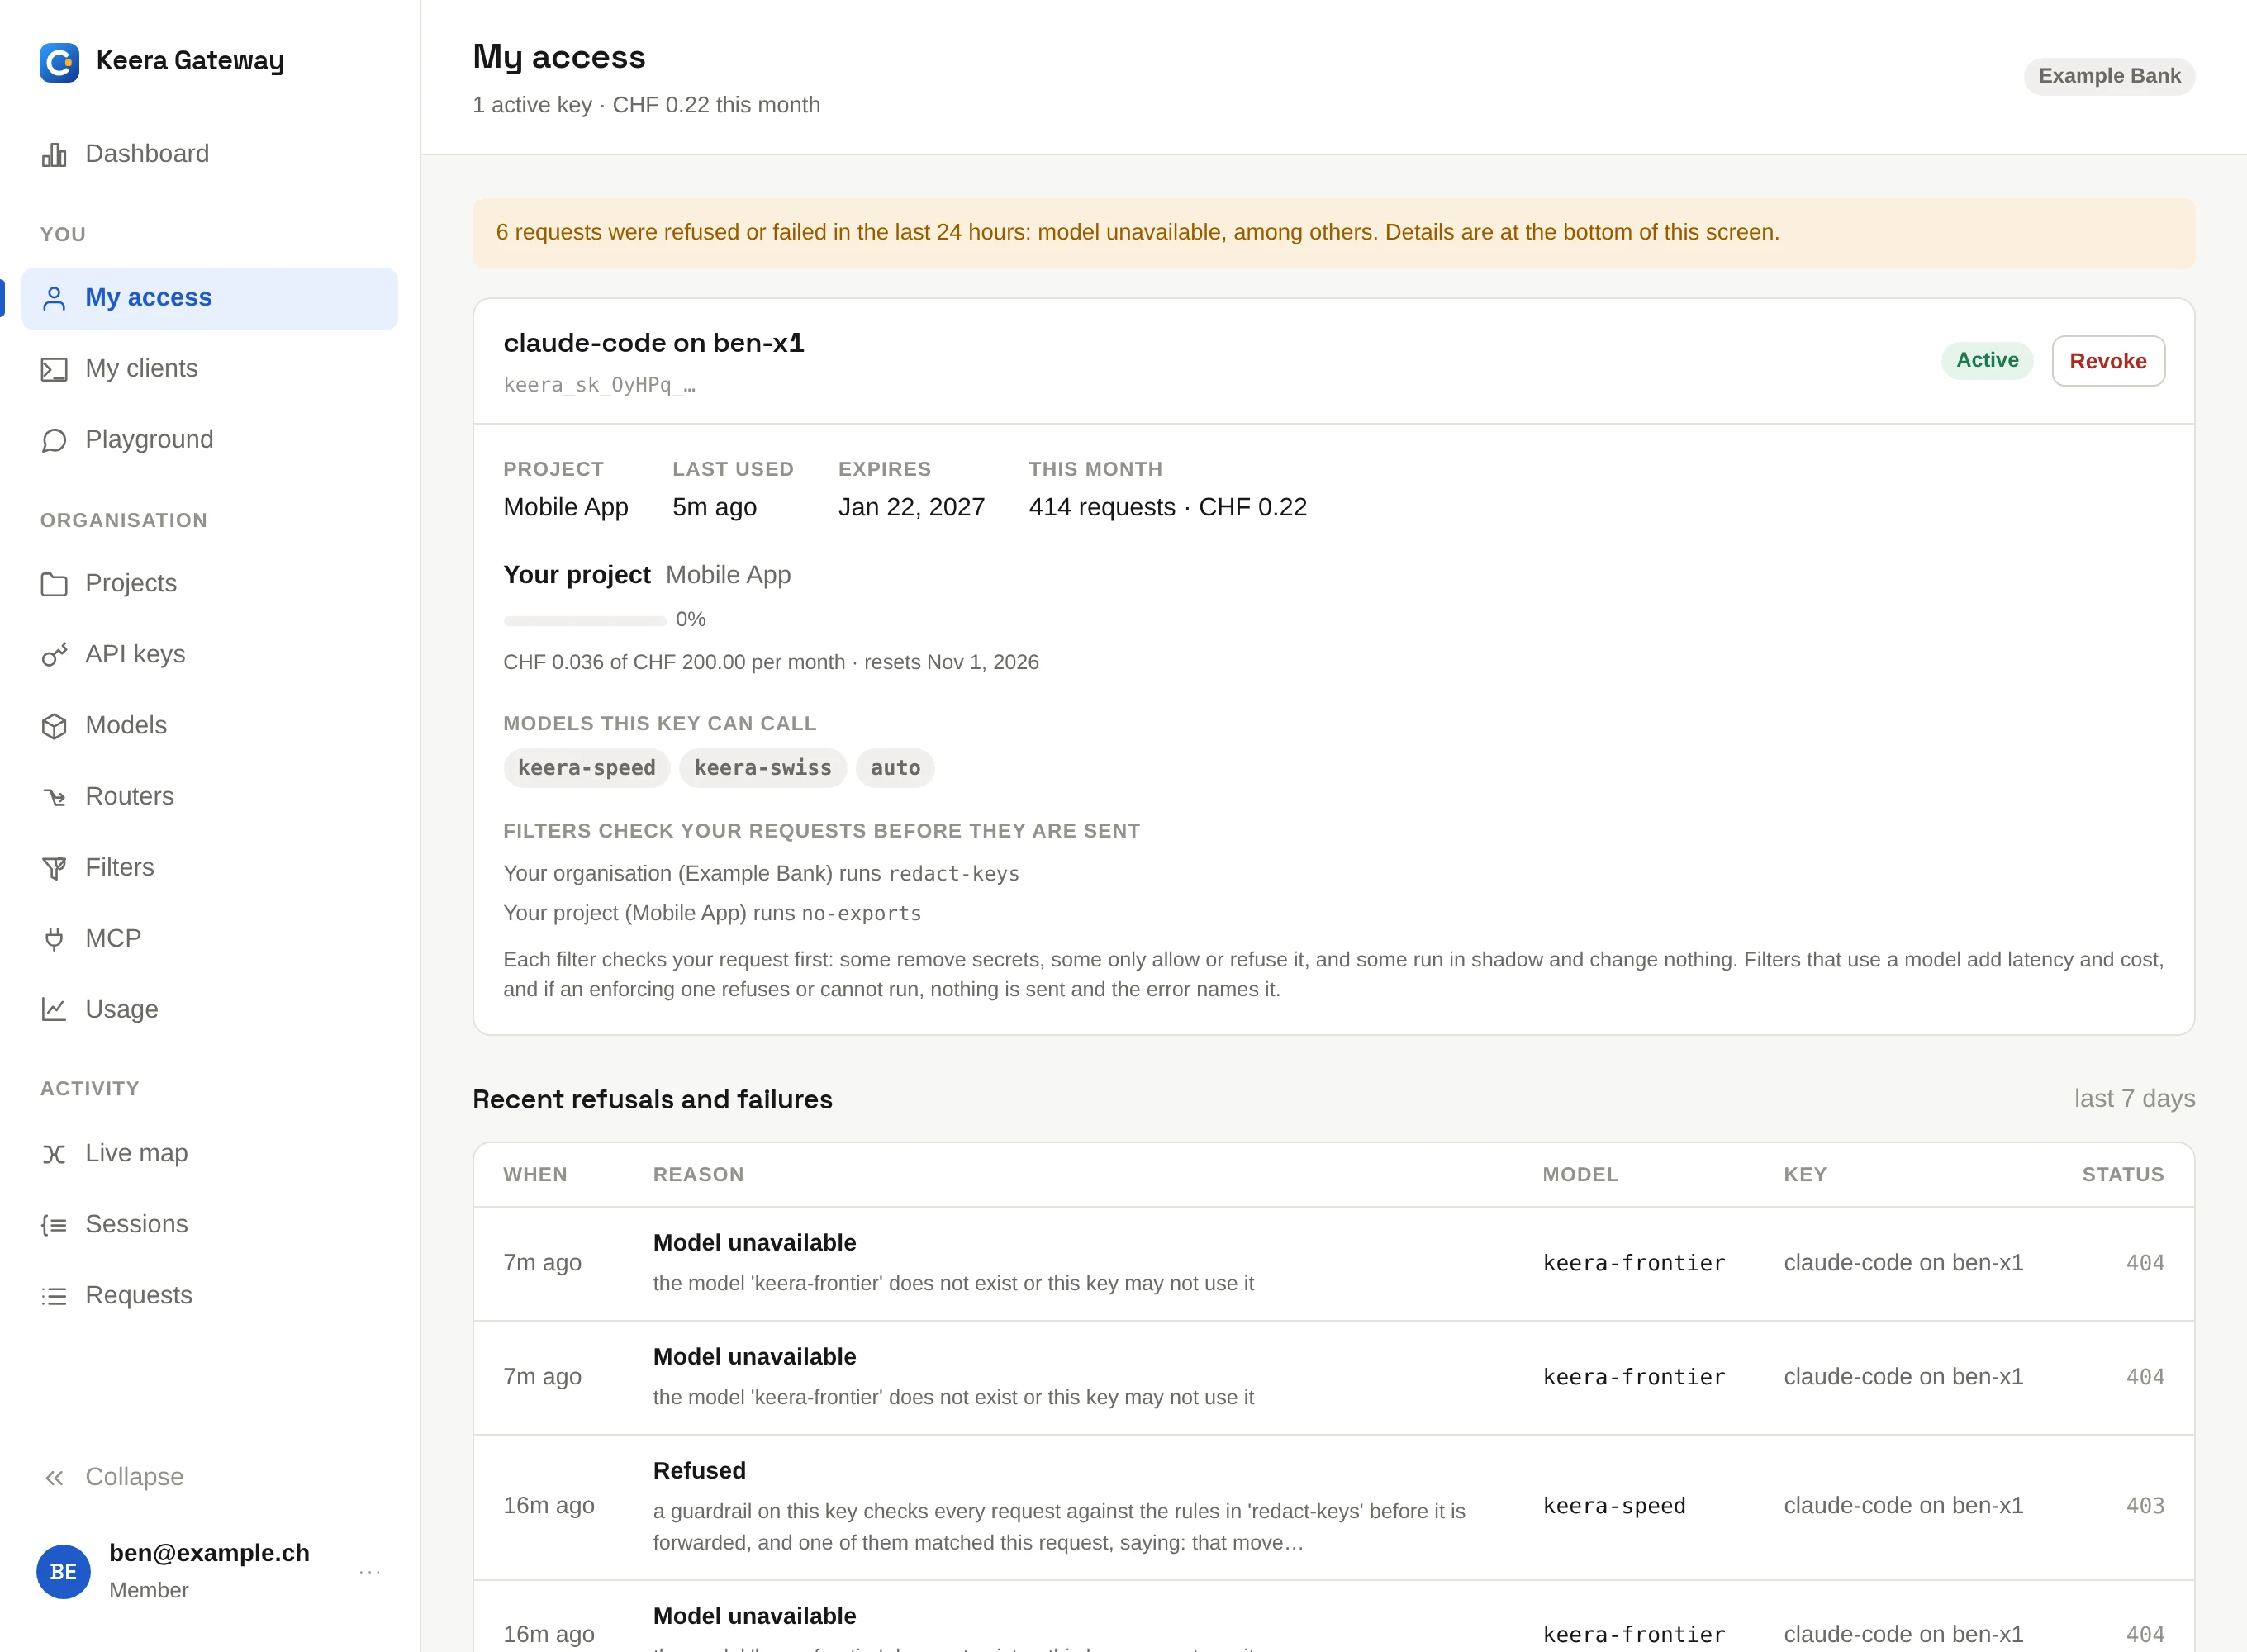
Task: Open the Models cube icon
Action: point(54,726)
